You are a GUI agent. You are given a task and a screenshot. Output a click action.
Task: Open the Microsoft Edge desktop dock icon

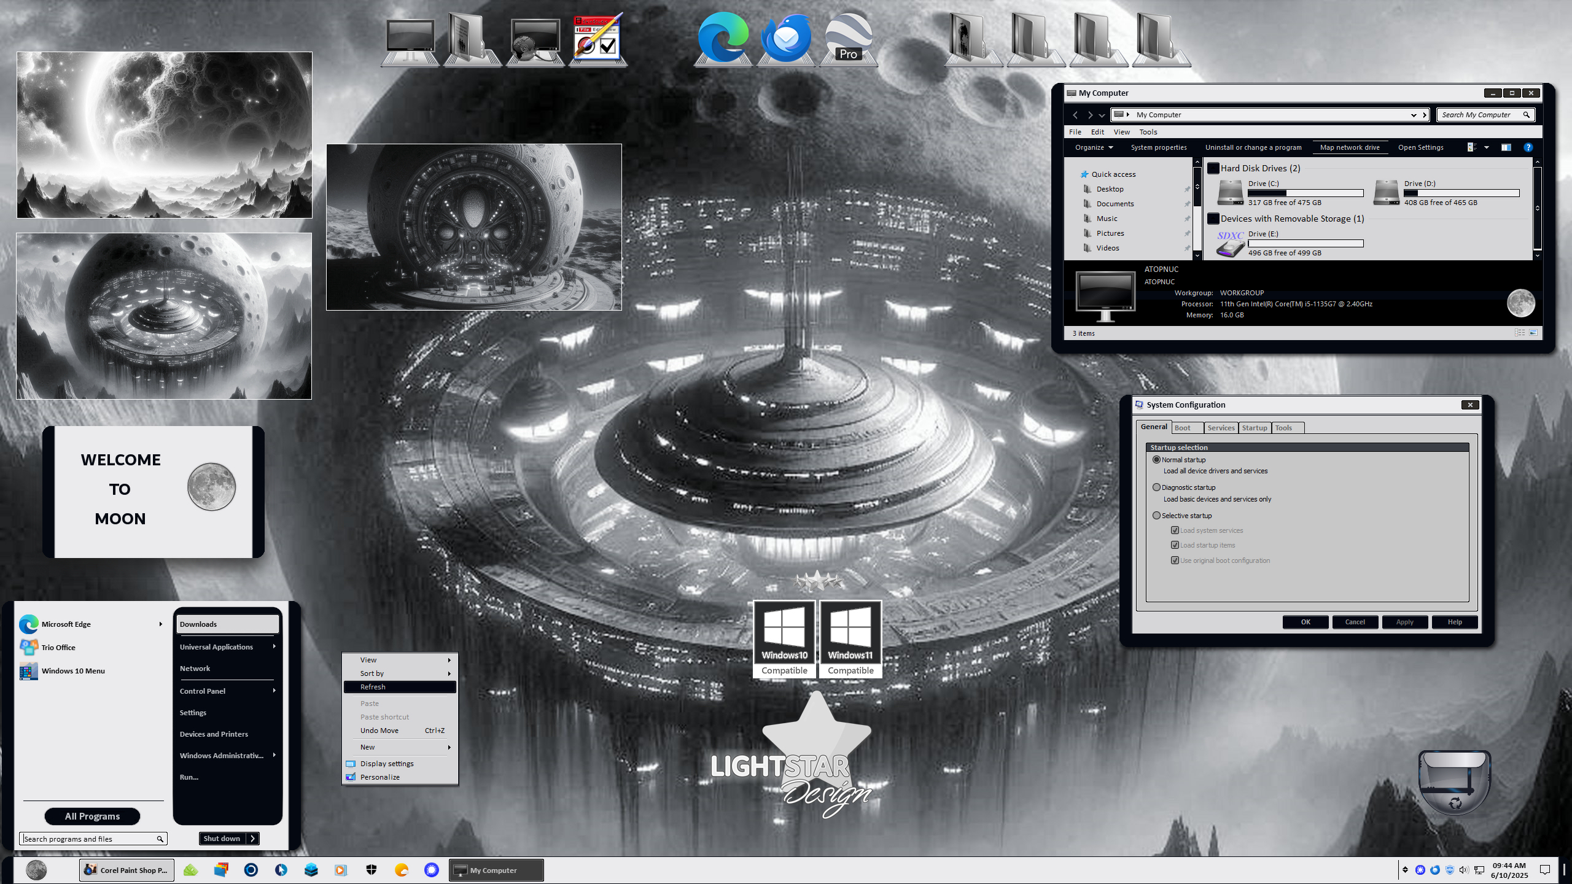[x=723, y=38]
